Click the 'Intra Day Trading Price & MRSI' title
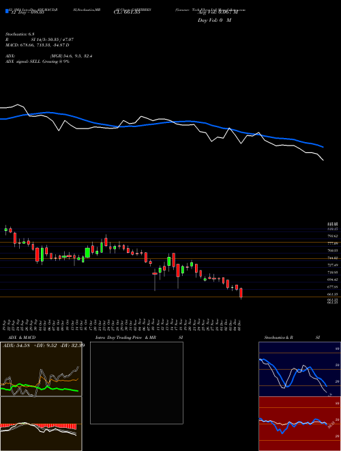Screen dimensions: 341x451 [139, 338]
